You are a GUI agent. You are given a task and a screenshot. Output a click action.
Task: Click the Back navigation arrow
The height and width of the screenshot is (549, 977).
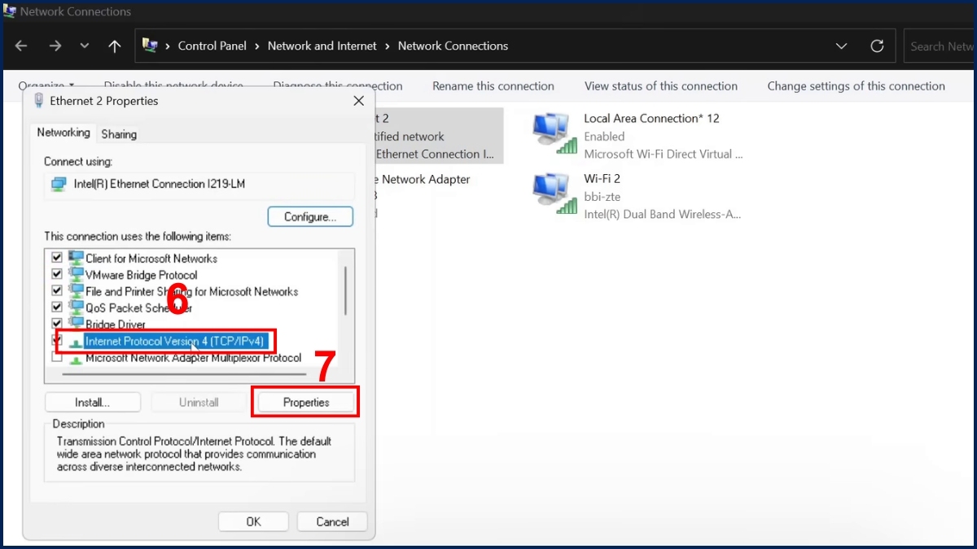coord(21,46)
